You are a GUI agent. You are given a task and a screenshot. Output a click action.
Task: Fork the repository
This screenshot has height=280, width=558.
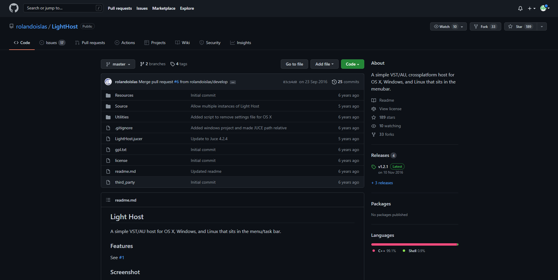[485, 26]
